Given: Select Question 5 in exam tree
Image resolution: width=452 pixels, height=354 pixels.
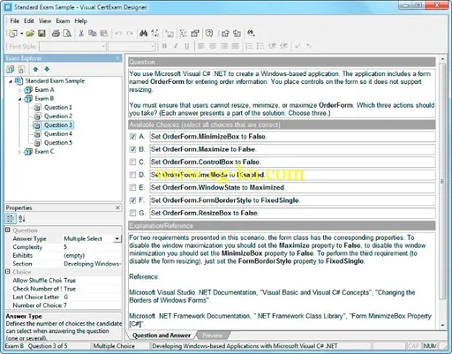Looking at the screenshot, I should pos(58,143).
